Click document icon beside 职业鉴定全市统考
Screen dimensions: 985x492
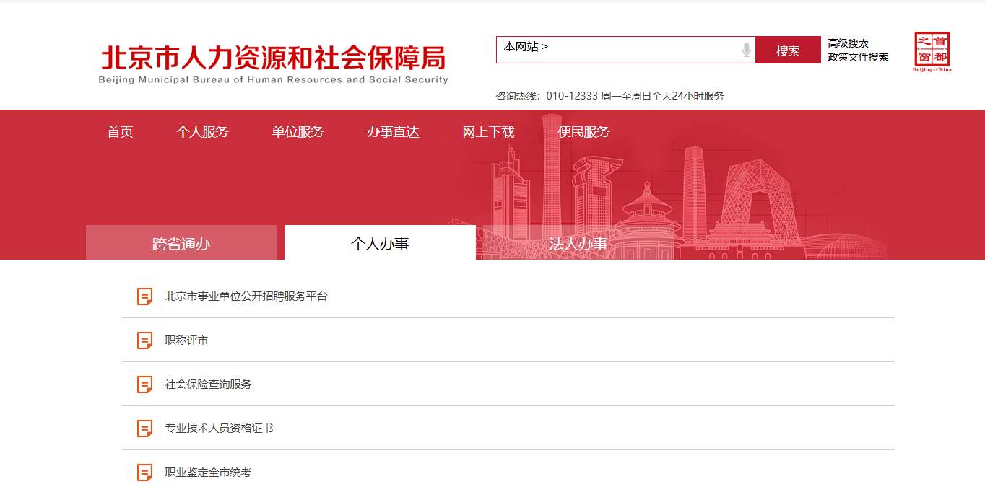(145, 473)
